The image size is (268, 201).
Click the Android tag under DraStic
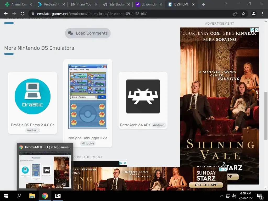pyautogui.click(x=33, y=130)
